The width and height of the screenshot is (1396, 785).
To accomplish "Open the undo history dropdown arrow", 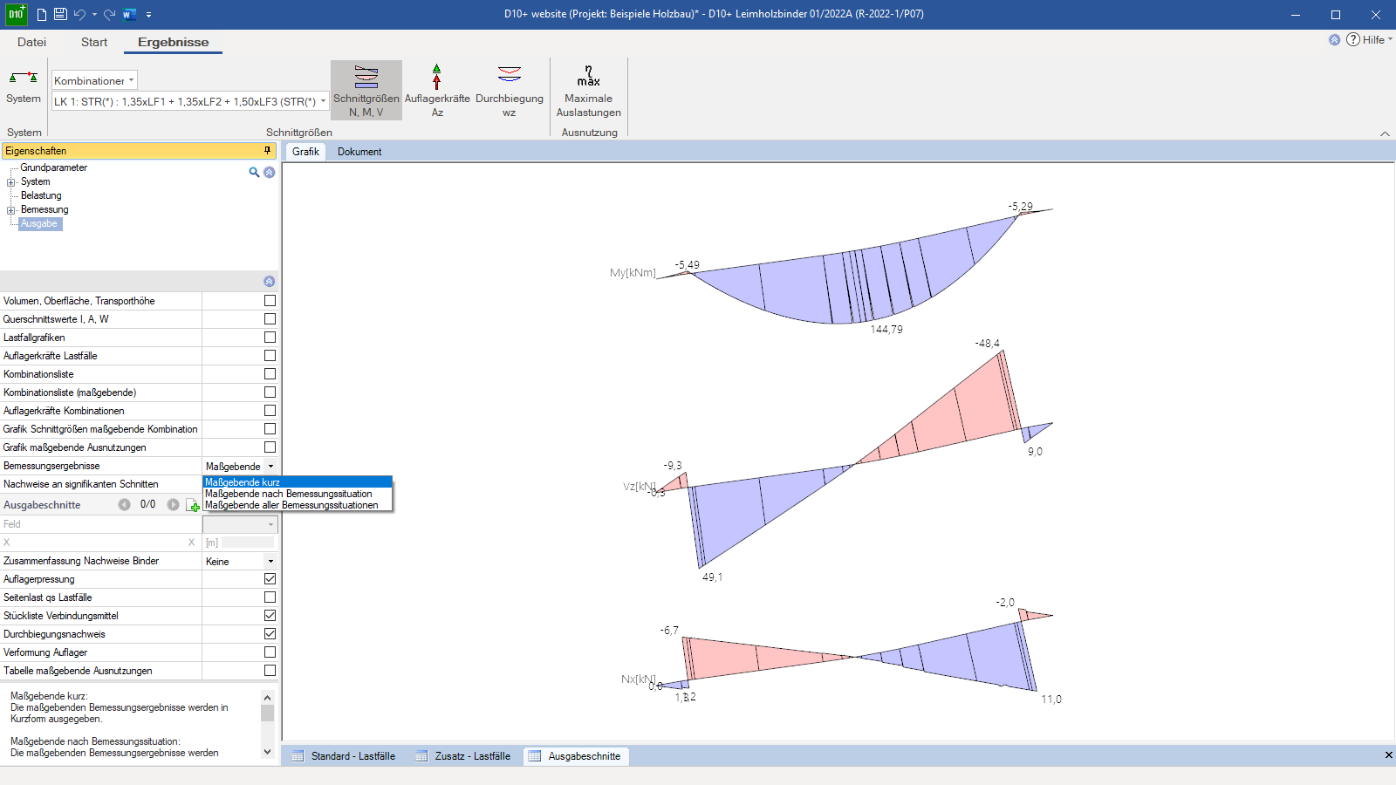I will click(x=94, y=15).
